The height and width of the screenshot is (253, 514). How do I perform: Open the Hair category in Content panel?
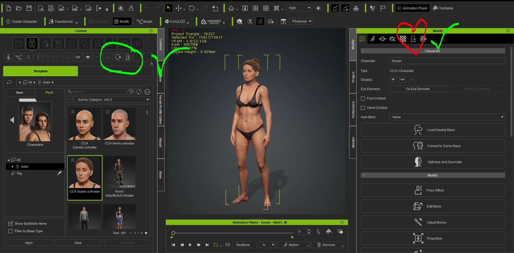pos(71,43)
